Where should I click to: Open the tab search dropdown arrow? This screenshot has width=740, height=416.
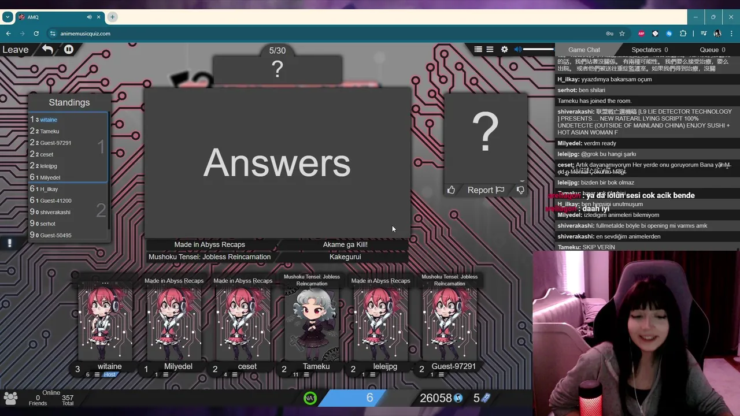(7, 17)
